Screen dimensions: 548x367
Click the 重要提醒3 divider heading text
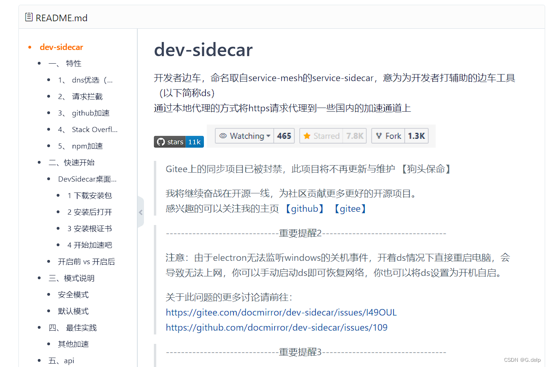click(x=300, y=352)
